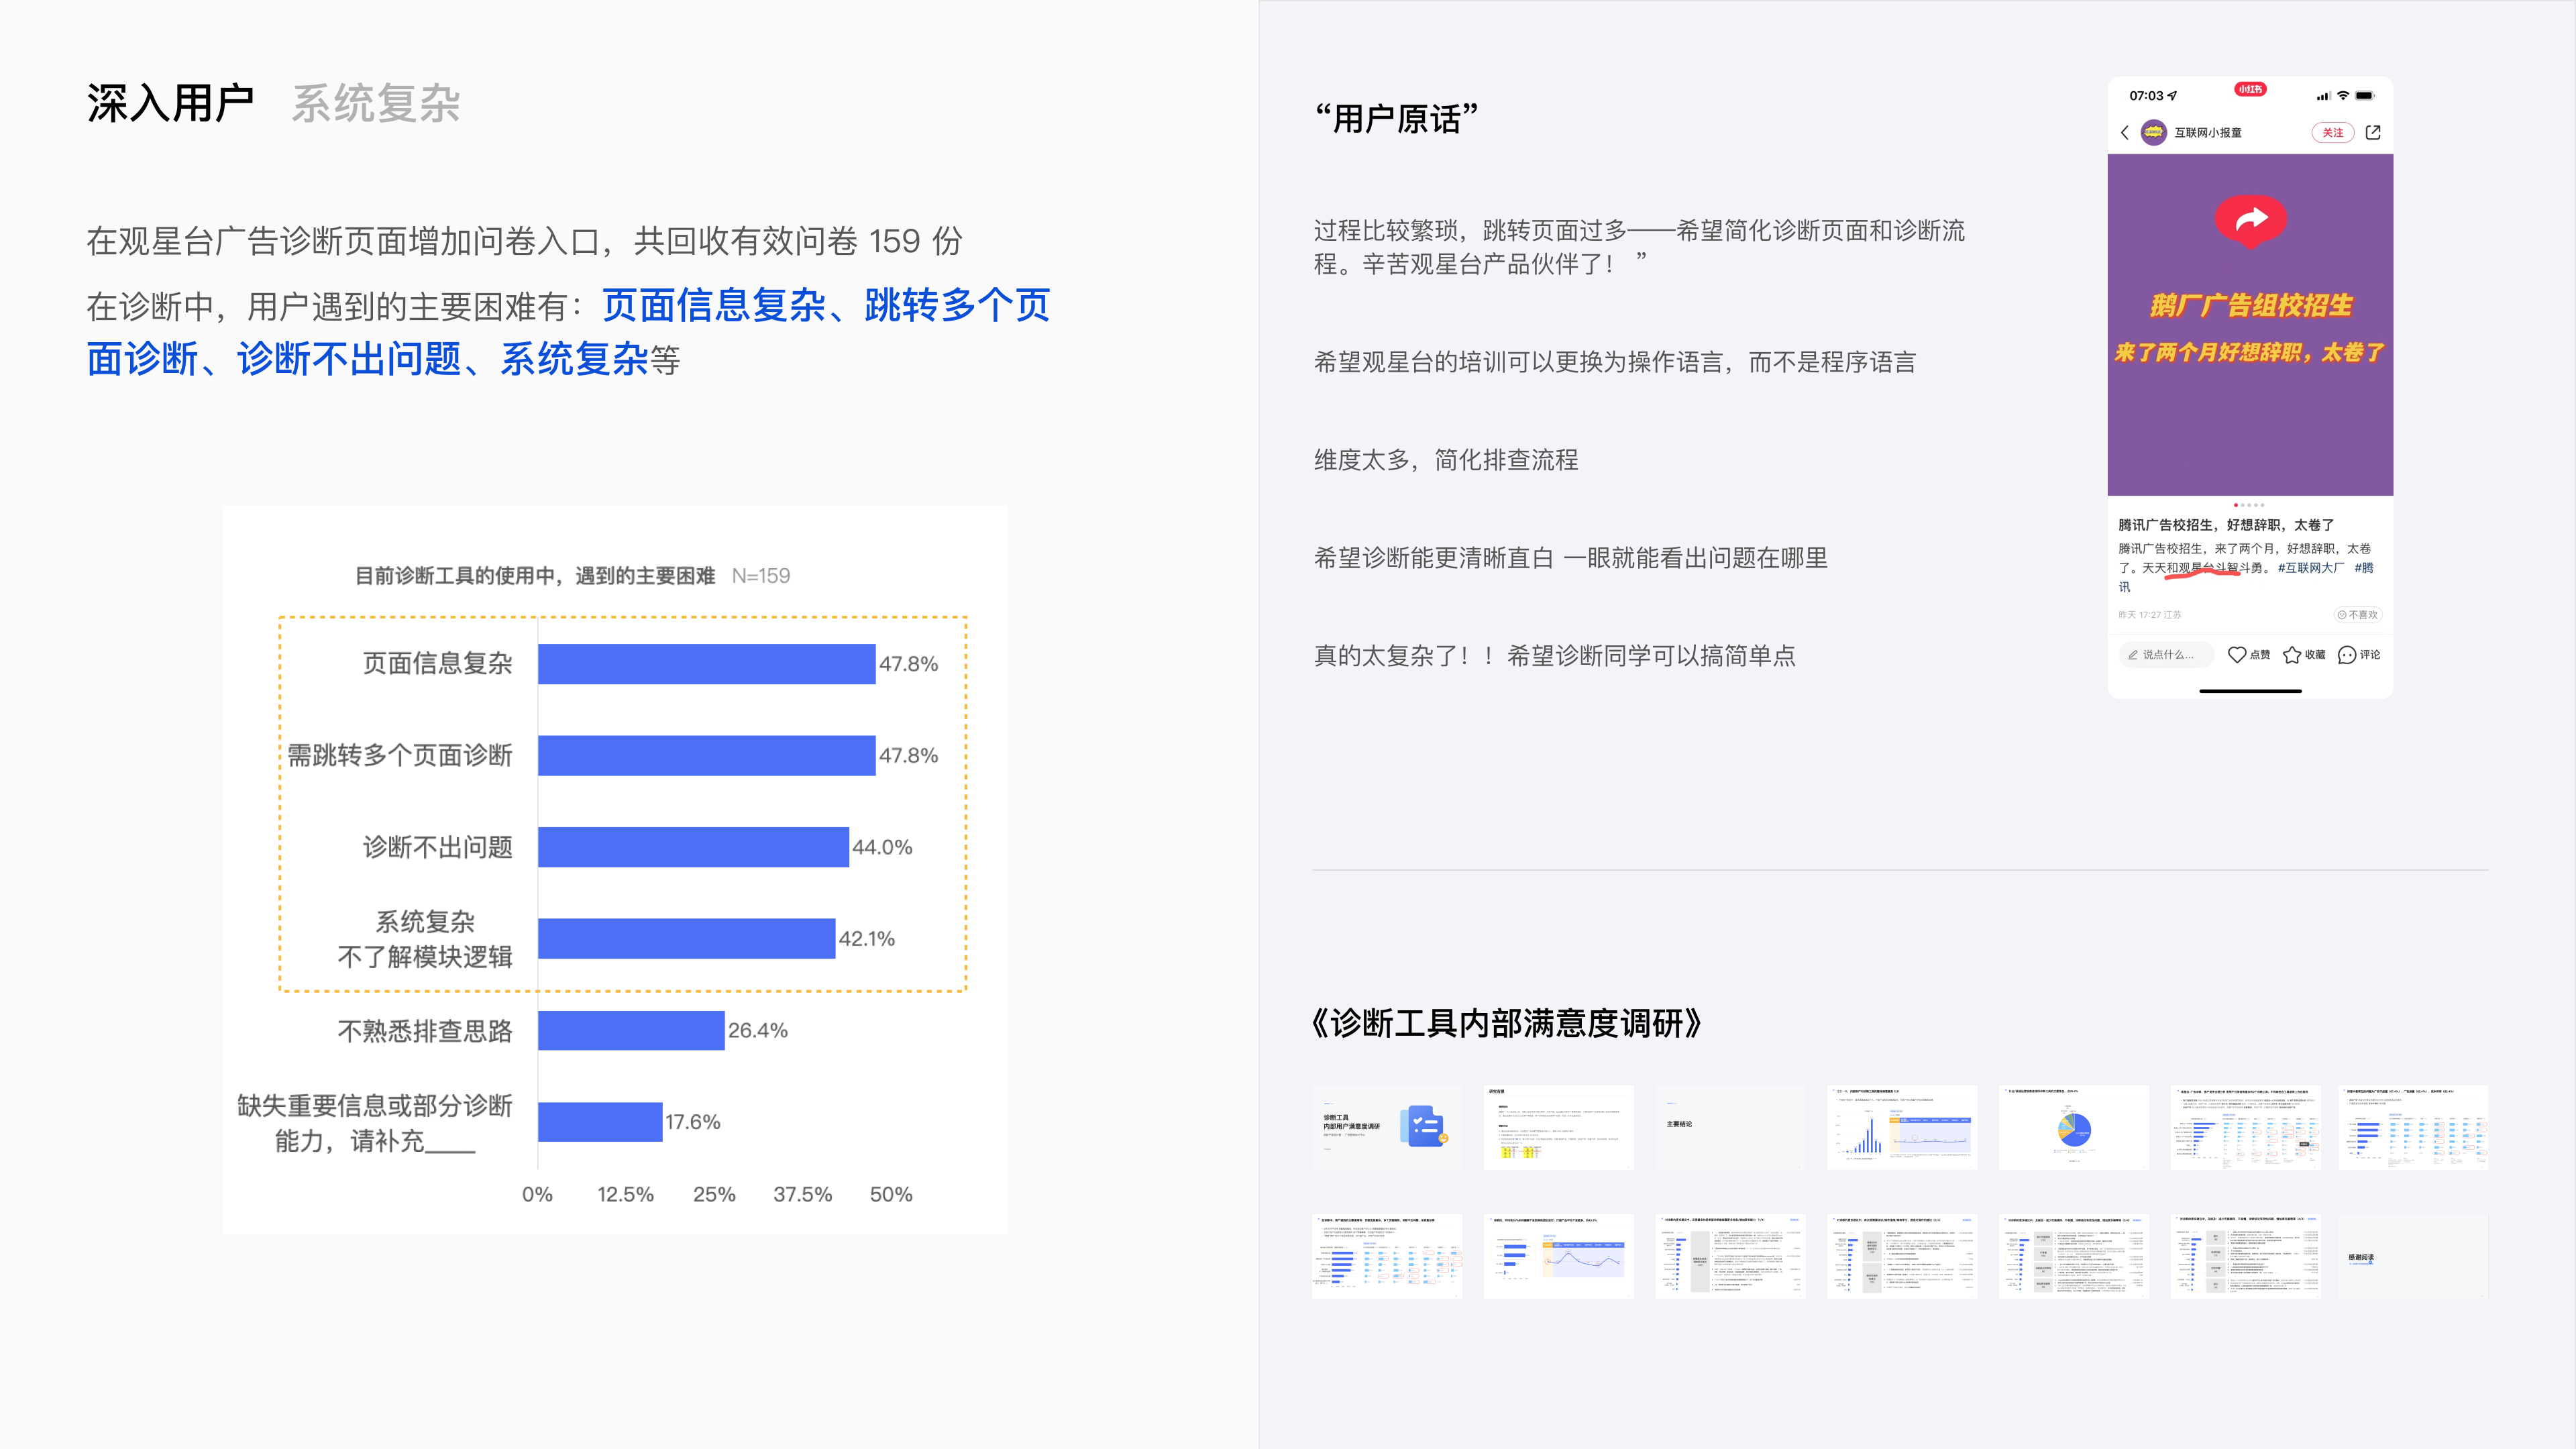Click the 系统复杂 不了解模块逻辑 bar
The image size is (2576, 1449).
pyautogui.click(x=687, y=939)
